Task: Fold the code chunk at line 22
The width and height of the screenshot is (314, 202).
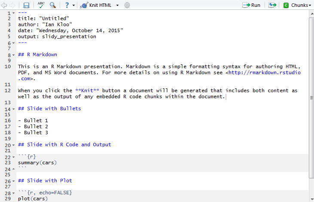Action: click(x=14, y=157)
